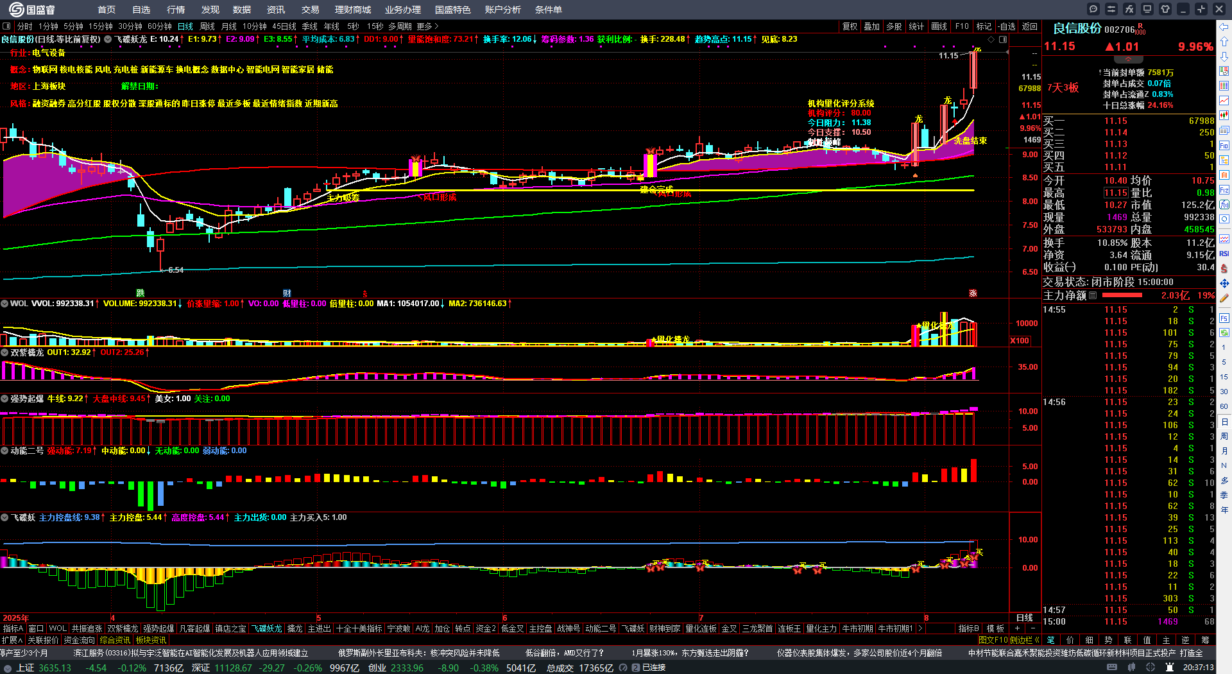This screenshot has height=674, width=1232.
Task: Open the 交易 menu
Action: (x=311, y=10)
